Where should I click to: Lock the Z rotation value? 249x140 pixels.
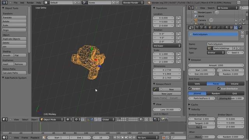coord(179,42)
